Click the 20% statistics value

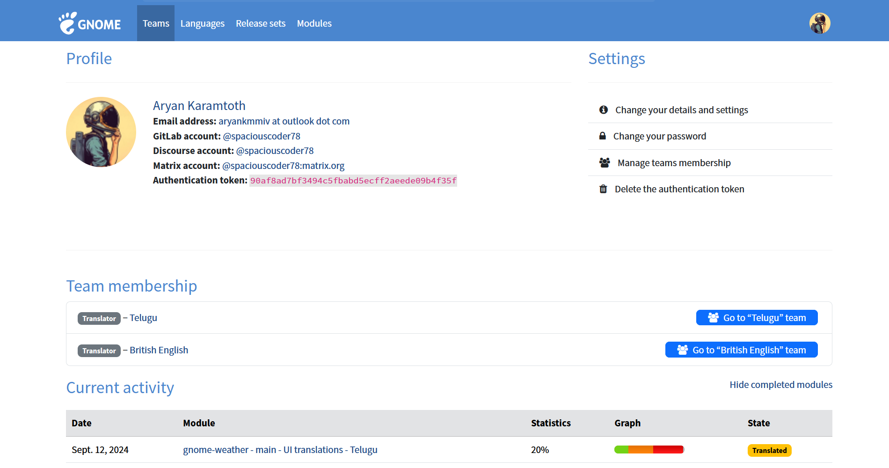pyautogui.click(x=540, y=450)
